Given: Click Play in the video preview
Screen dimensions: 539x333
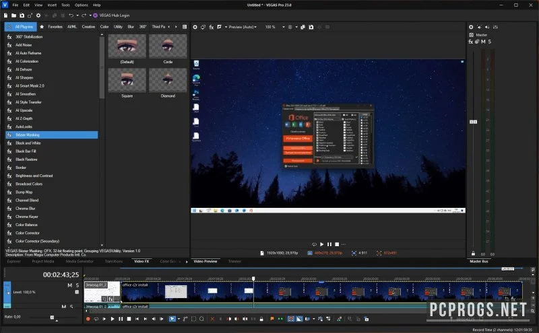Looking at the screenshot, I should [322, 244].
